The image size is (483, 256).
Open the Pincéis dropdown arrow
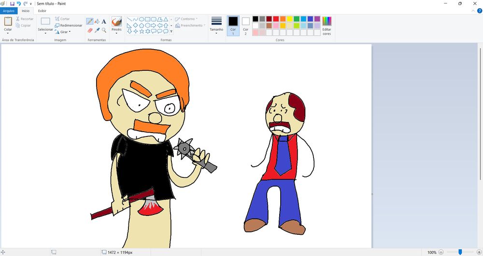pos(116,33)
